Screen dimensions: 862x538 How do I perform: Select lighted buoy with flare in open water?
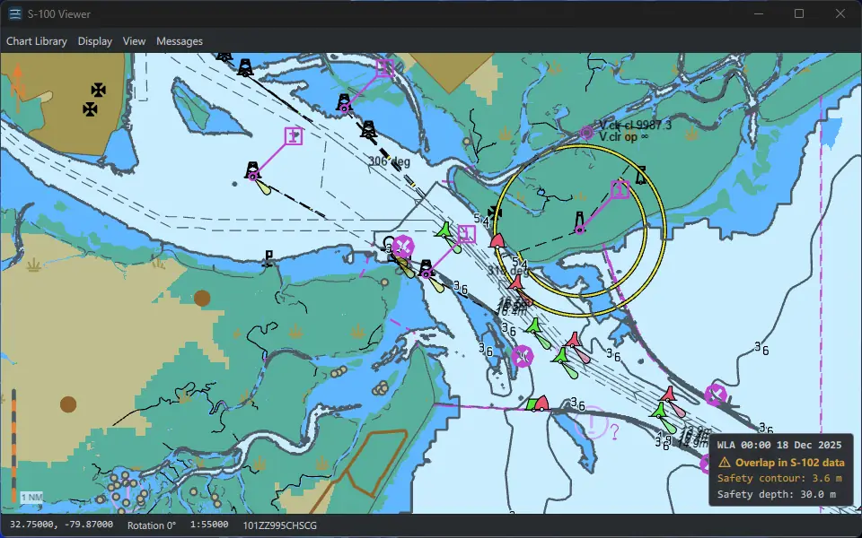(253, 172)
